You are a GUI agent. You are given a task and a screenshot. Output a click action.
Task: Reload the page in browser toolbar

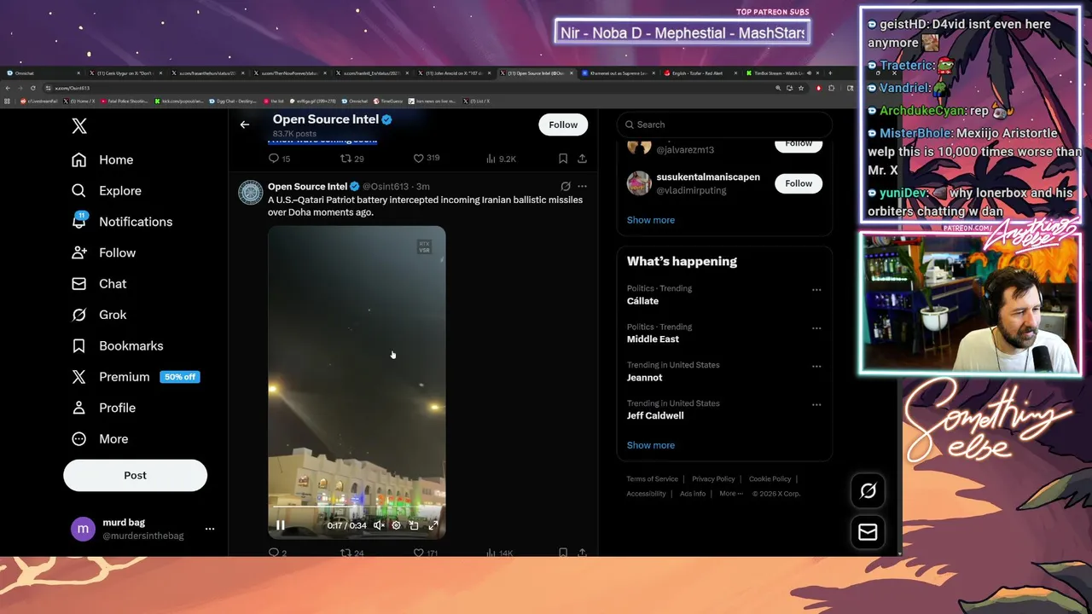pyautogui.click(x=33, y=88)
